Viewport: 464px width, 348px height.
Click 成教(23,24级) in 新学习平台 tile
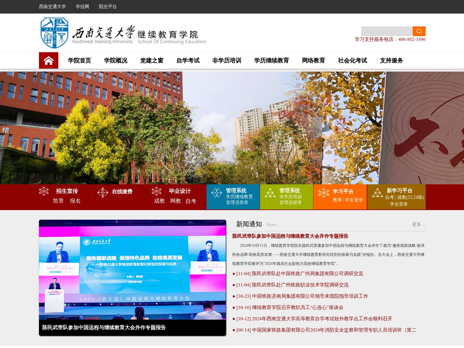click(x=411, y=197)
